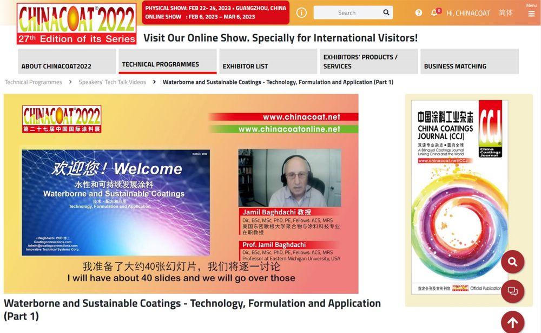Click the back-to-top arrow button

click(x=512, y=322)
